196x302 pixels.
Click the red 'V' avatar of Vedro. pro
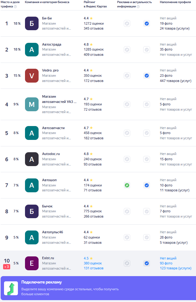coord(32,75)
